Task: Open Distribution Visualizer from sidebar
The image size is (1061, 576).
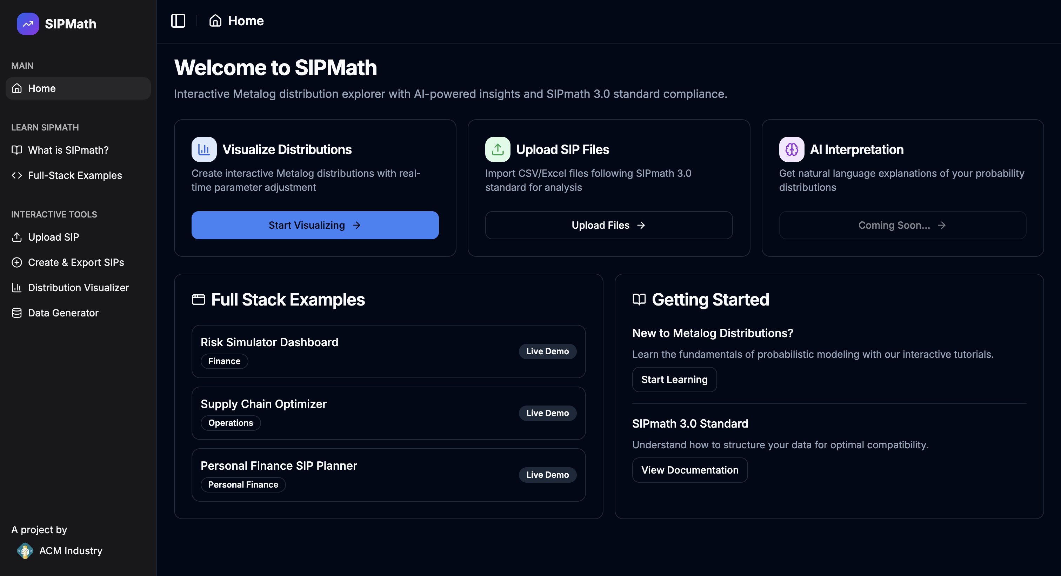Action: 78,287
